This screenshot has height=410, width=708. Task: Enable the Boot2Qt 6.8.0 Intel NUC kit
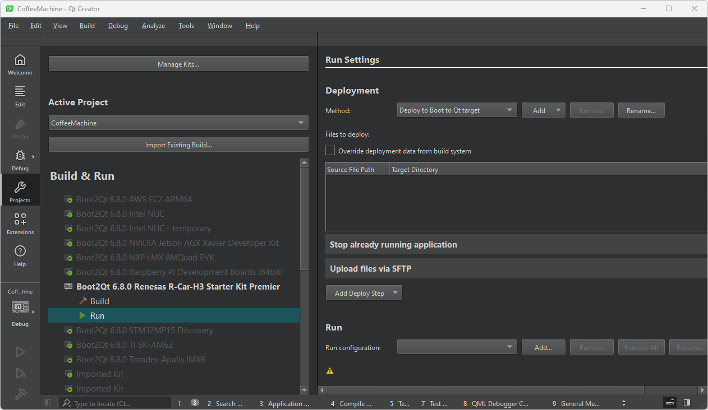(120, 214)
